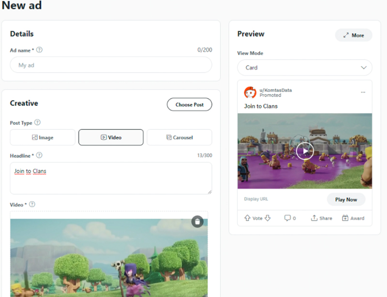Click the comment bubble icon in preview
This screenshot has height=297, width=387.
tap(287, 218)
